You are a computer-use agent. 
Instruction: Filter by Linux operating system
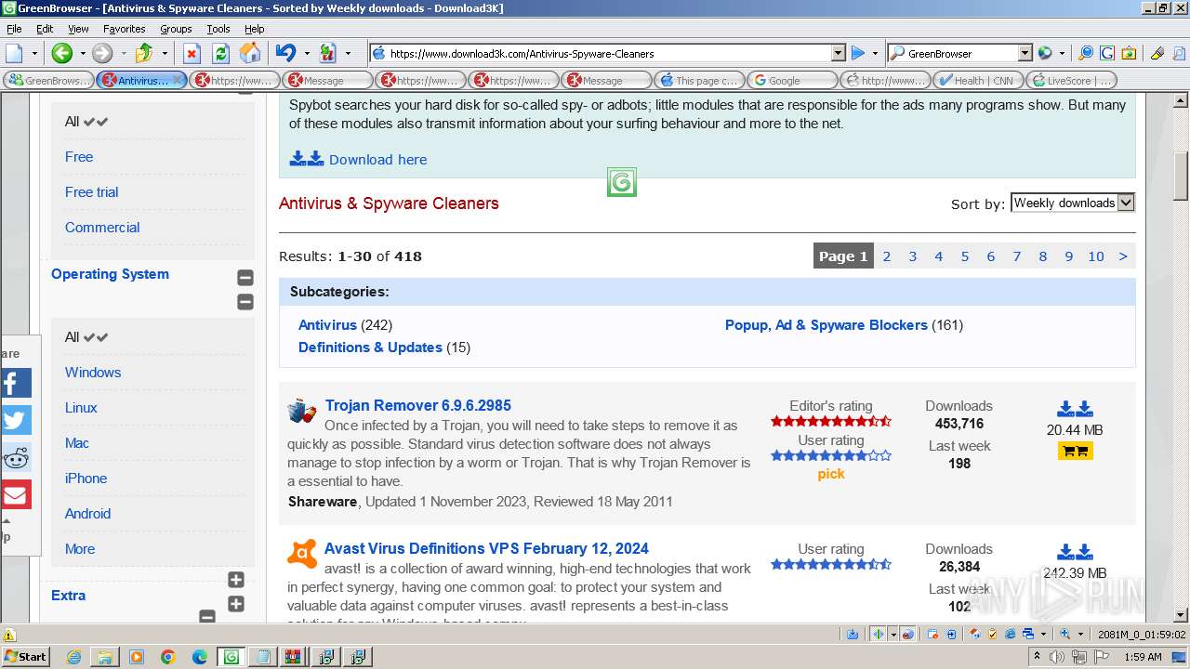[81, 407]
